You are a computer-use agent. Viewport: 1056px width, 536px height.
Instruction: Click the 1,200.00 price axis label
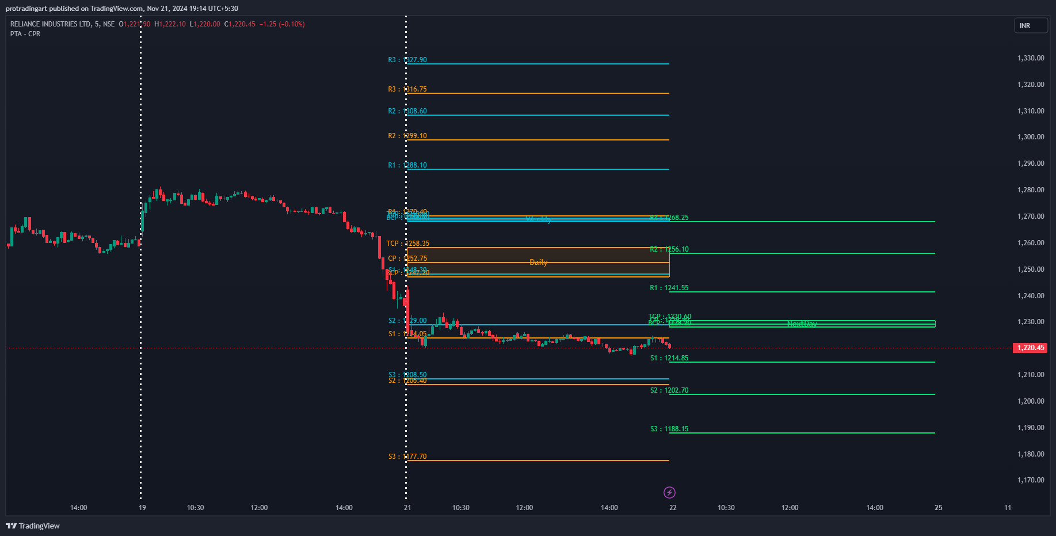point(1031,401)
